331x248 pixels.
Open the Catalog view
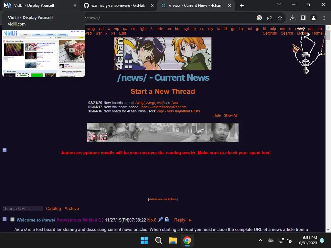(x=53, y=208)
